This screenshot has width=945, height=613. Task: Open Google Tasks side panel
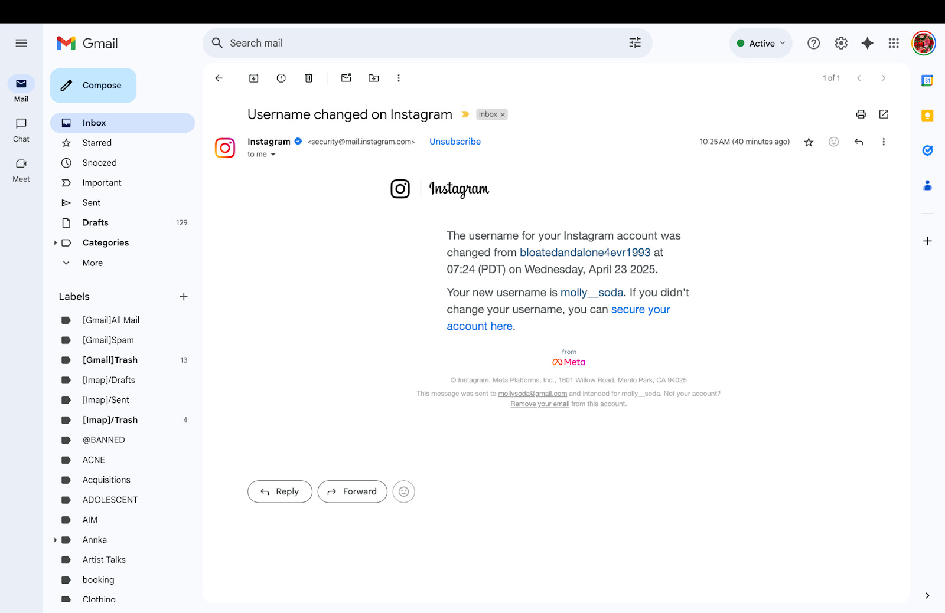pos(927,150)
